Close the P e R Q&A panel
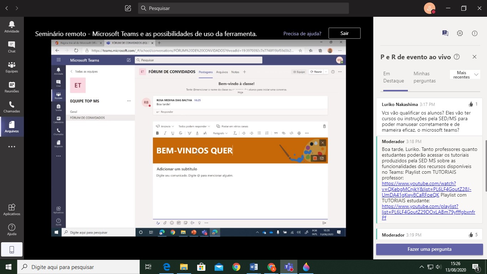 point(475,57)
